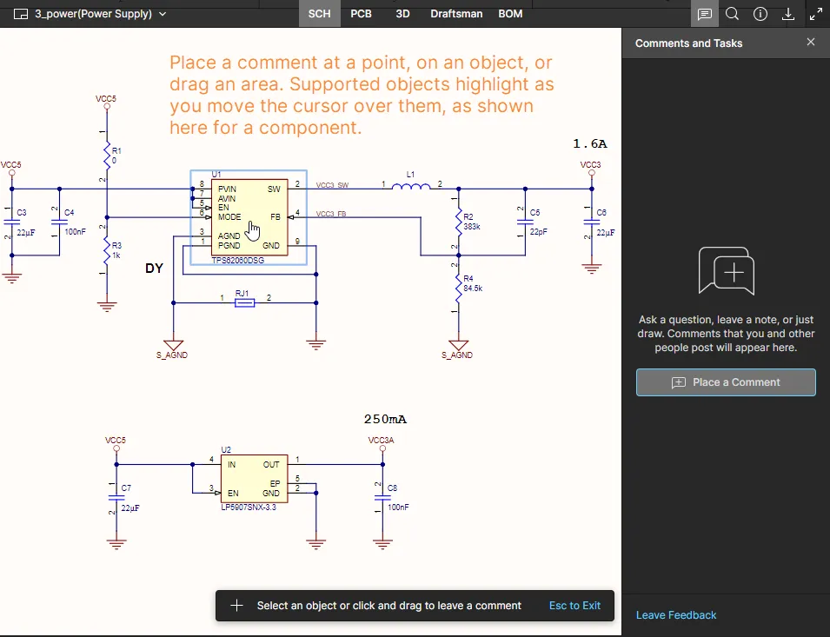Viewport: 830px width, 637px height.
Task: Click the Comments and Tasks panel title
Action: 688,43
